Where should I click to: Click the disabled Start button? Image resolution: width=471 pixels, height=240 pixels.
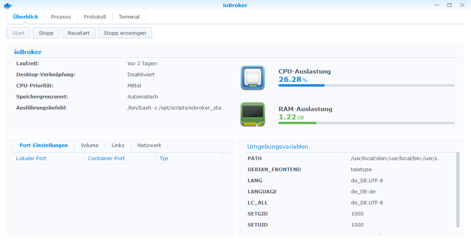point(18,33)
